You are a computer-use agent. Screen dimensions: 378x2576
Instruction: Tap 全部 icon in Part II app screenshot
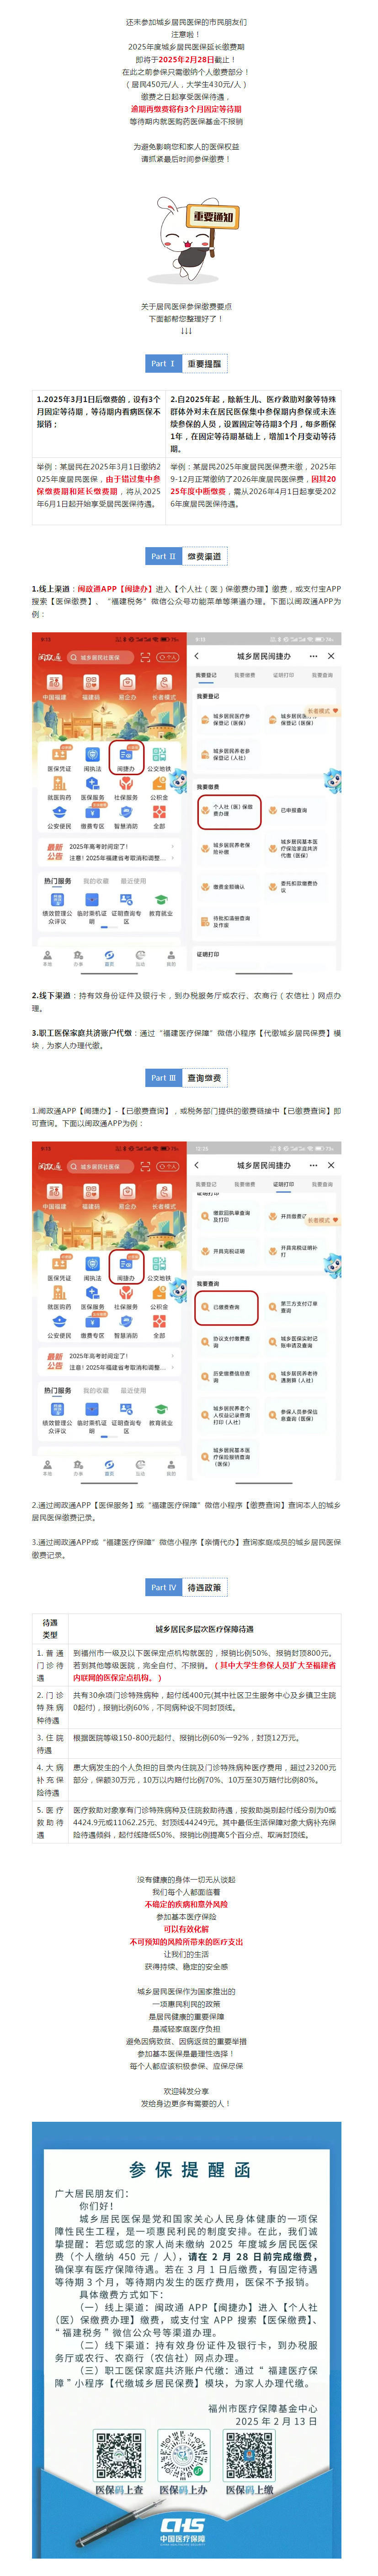tap(160, 817)
